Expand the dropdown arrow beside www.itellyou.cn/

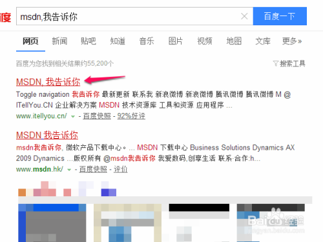(x=73, y=117)
